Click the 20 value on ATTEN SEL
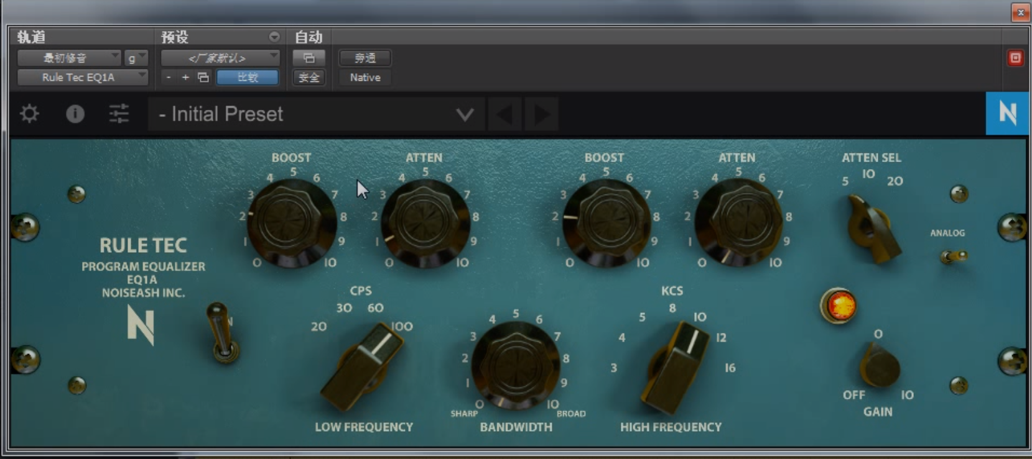The image size is (1032, 459). point(895,181)
